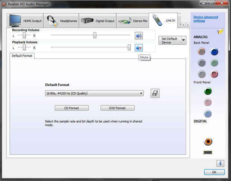Click the green back panel jack
231x181 pixels.
click(x=214, y=63)
